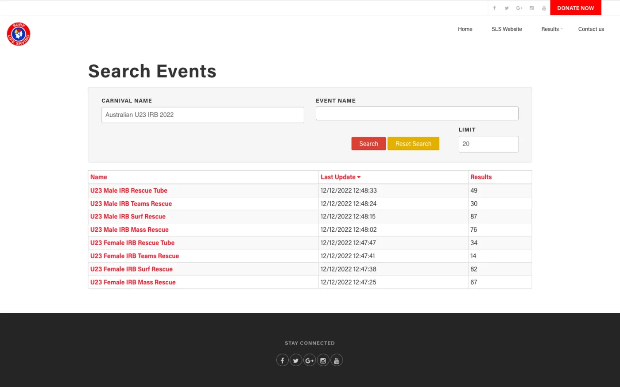Open the footer Facebook circle icon

tap(283, 360)
